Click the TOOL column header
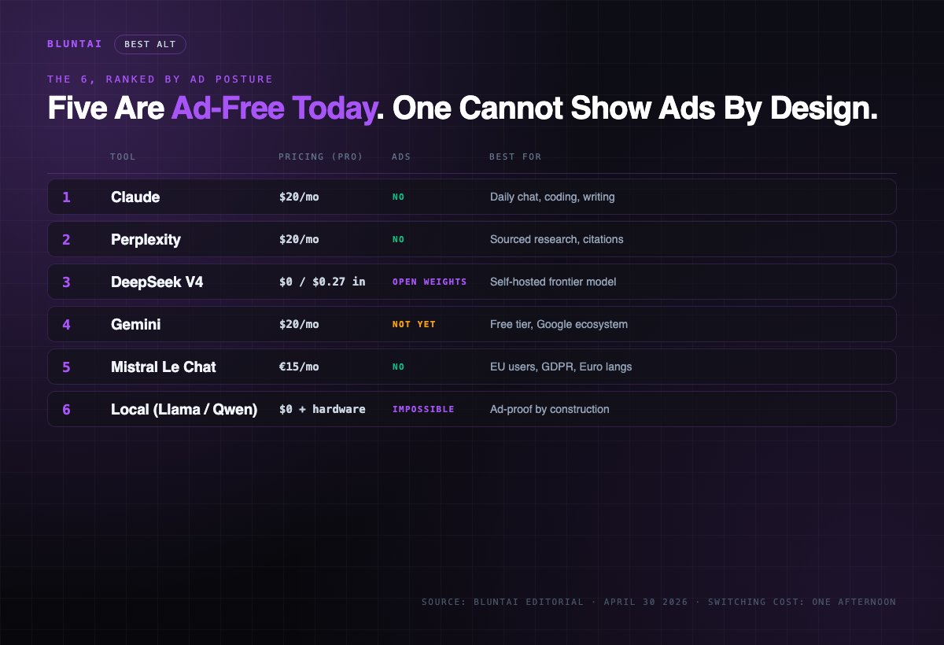The height and width of the screenshot is (645, 944). pyautogui.click(x=123, y=157)
